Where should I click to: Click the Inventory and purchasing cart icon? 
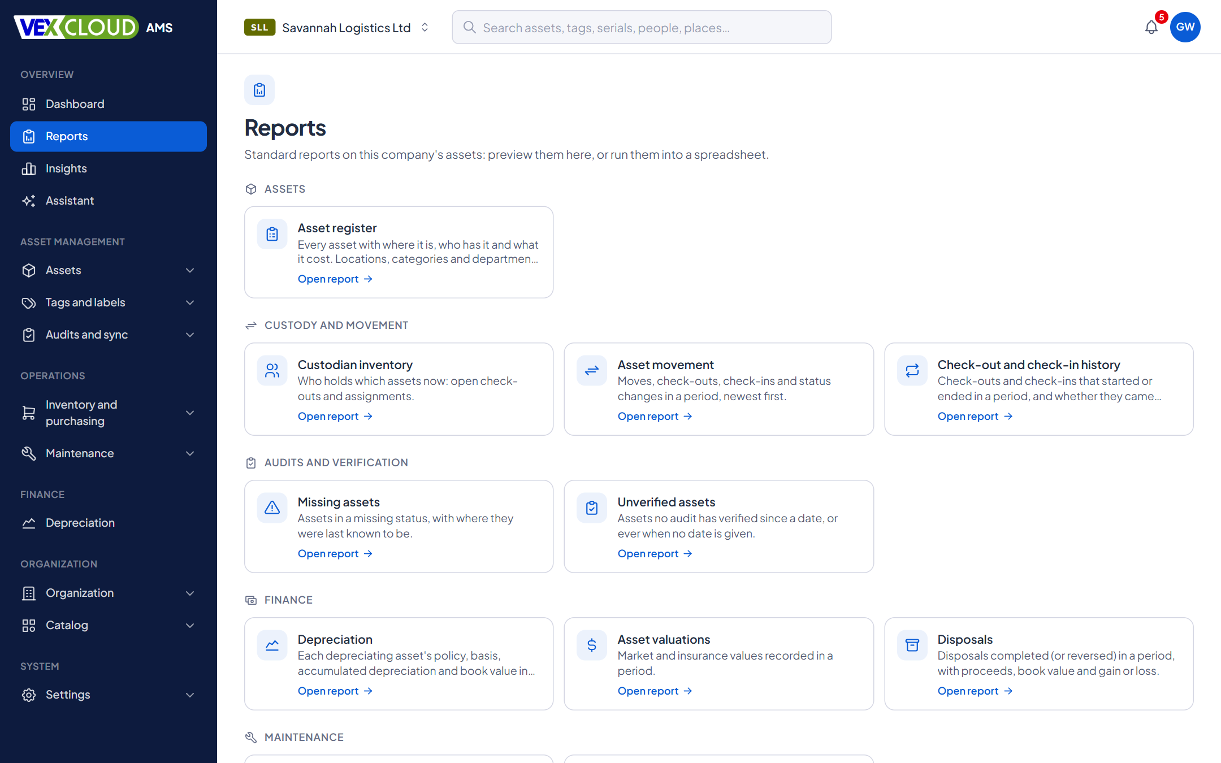click(x=29, y=413)
